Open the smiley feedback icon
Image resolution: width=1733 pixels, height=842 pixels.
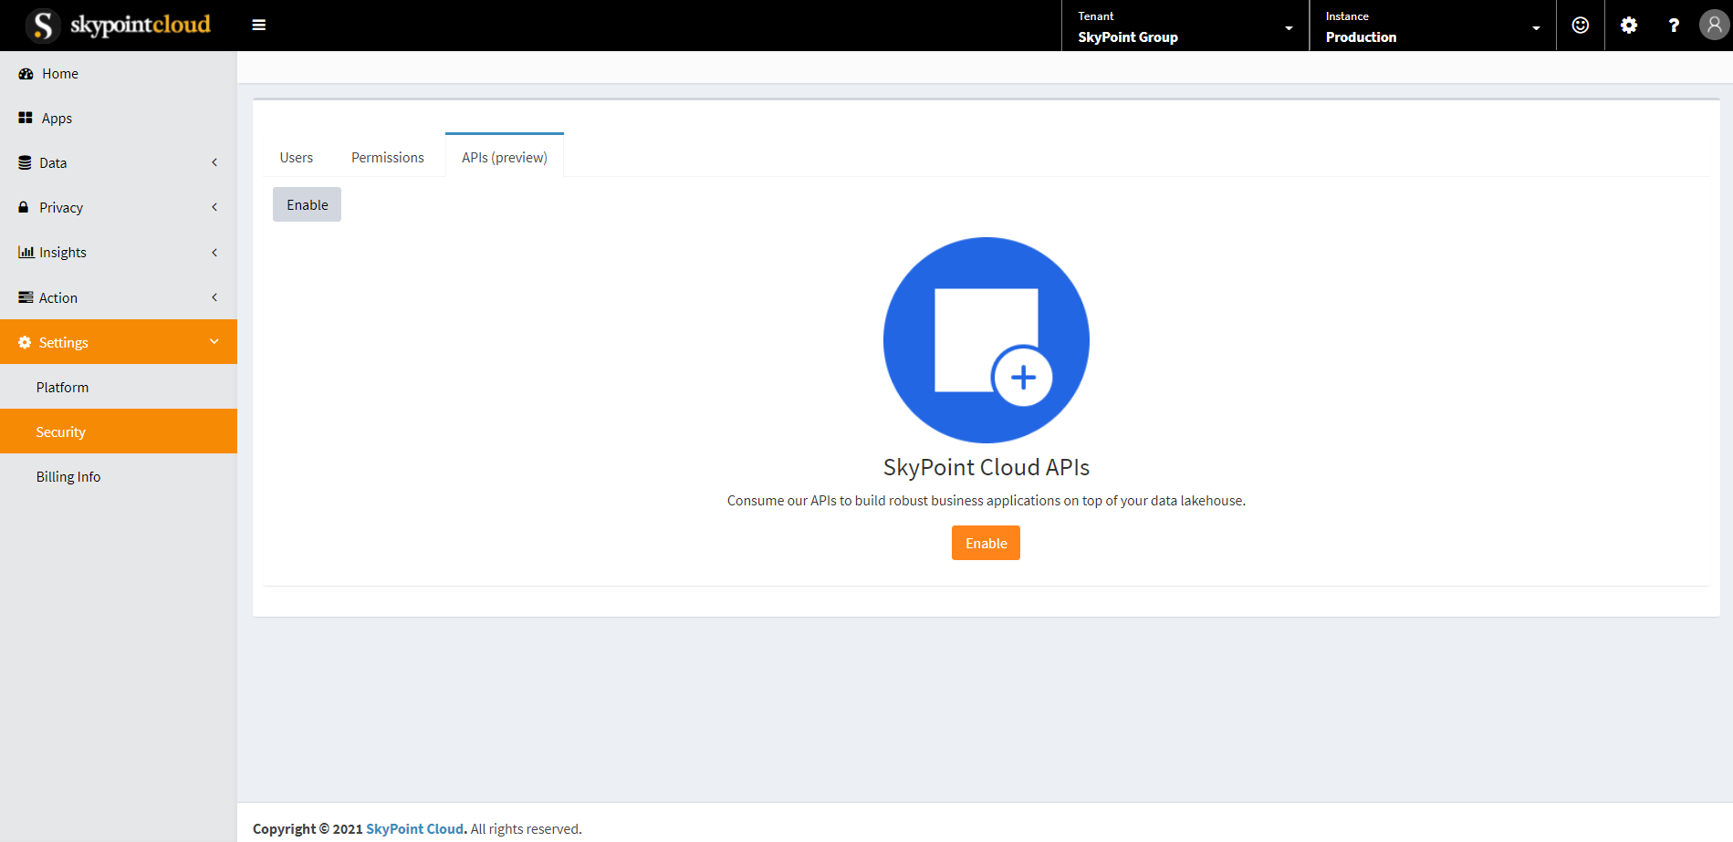pyautogui.click(x=1581, y=26)
